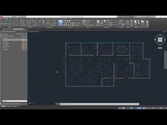
Task: Click the Match Properties icon
Action: tap(98, 23)
